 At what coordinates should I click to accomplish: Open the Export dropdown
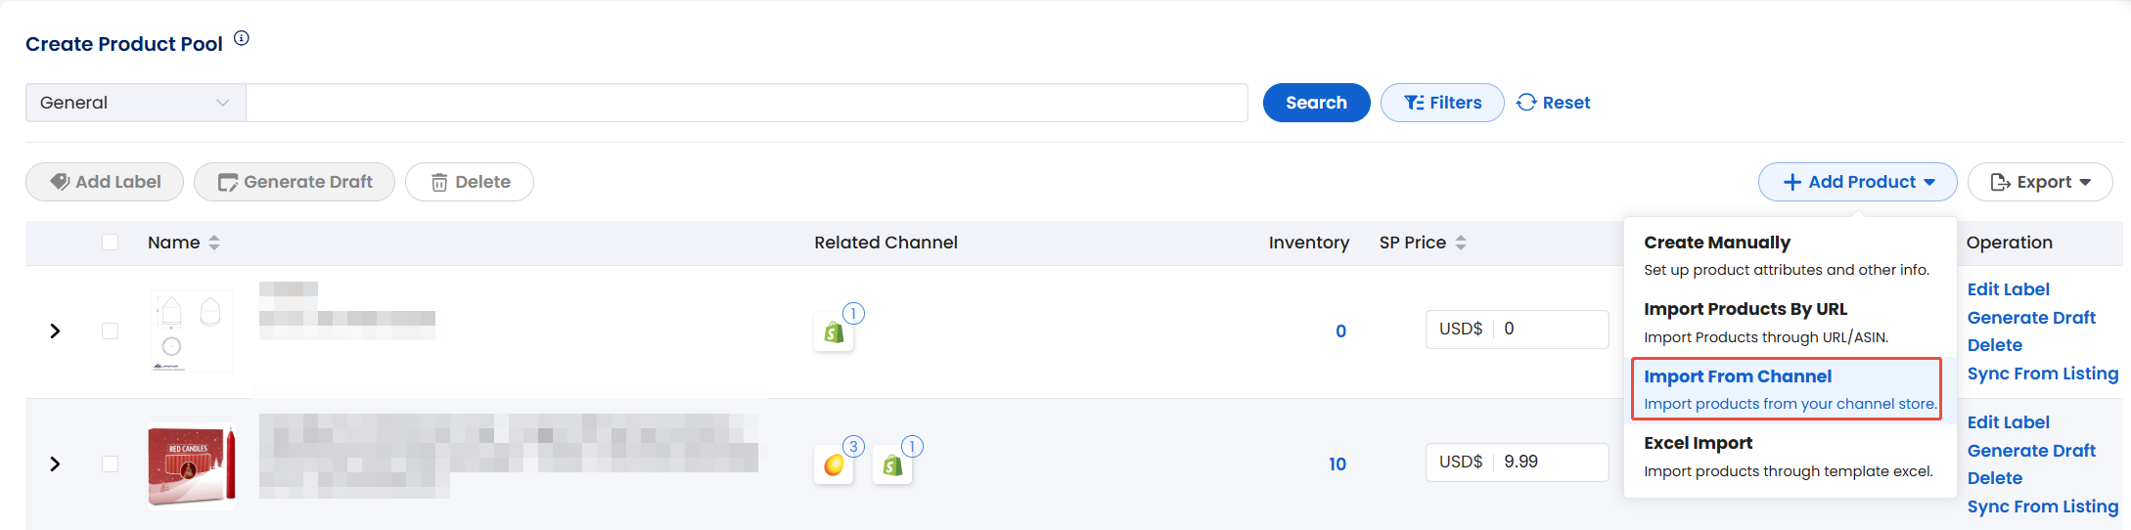2040,182
